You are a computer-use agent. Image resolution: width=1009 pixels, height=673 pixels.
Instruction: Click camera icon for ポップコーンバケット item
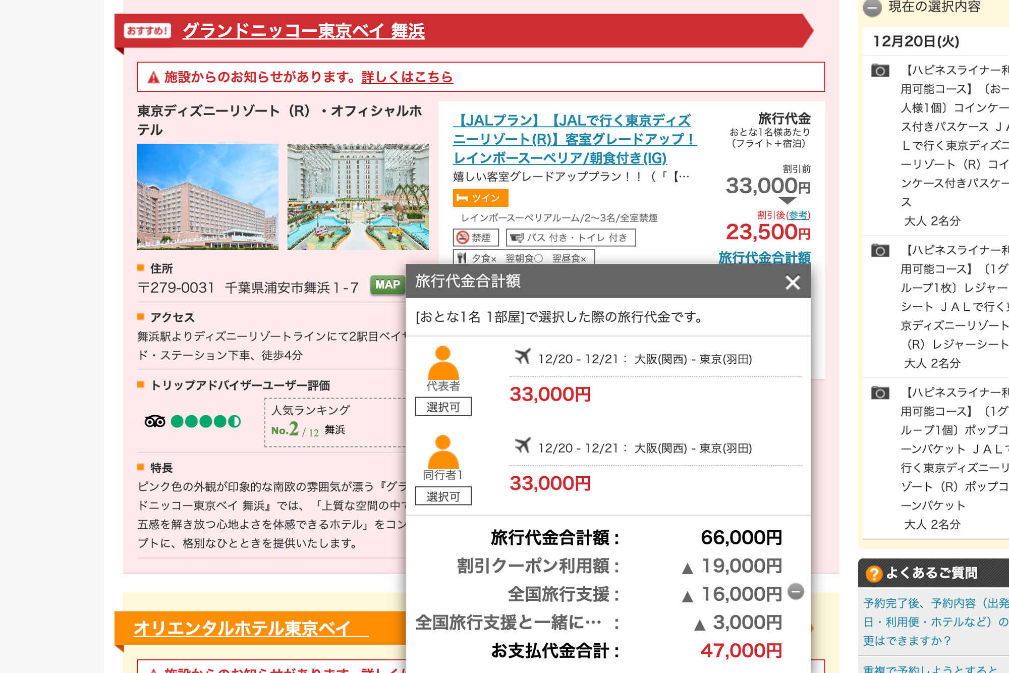[x=880, y=393]
